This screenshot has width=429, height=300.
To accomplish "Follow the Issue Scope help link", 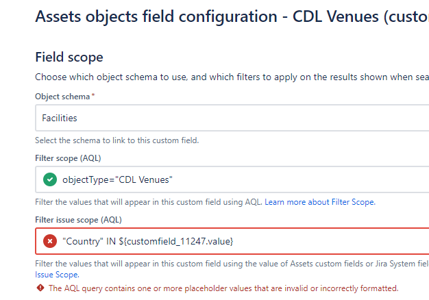I will [57, 275].
